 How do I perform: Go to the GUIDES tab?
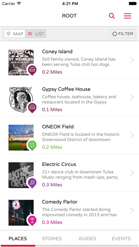pos(87,238)
